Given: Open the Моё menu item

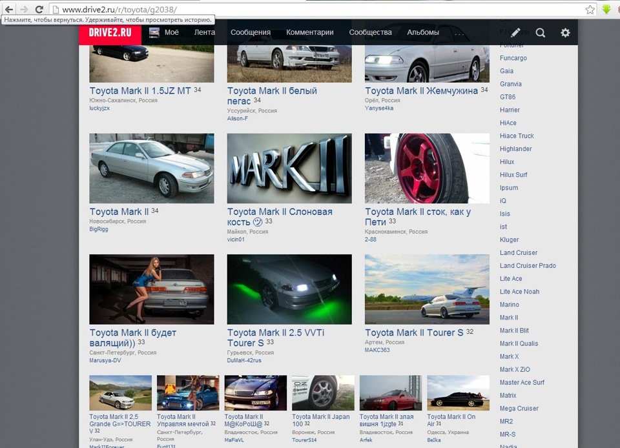Looking at the screenshot, I should pos(172,32).
